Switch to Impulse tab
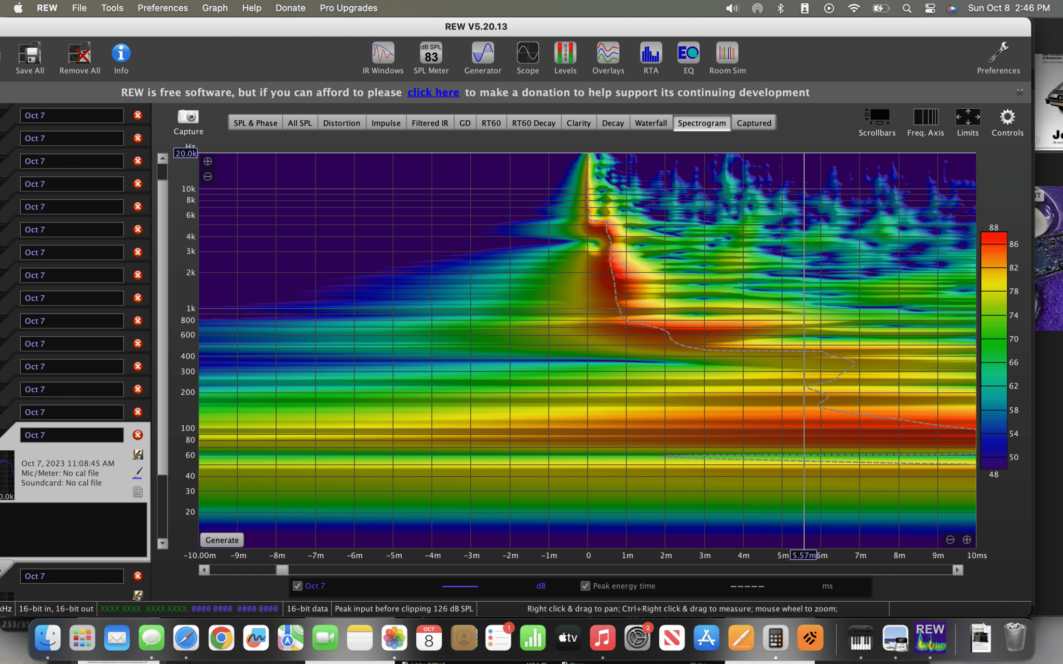 pyautogui.click(x=386, y=123)
